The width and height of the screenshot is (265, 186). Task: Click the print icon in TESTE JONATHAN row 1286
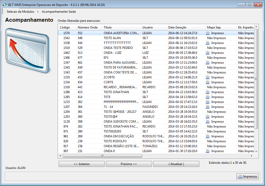pos(208,92)
